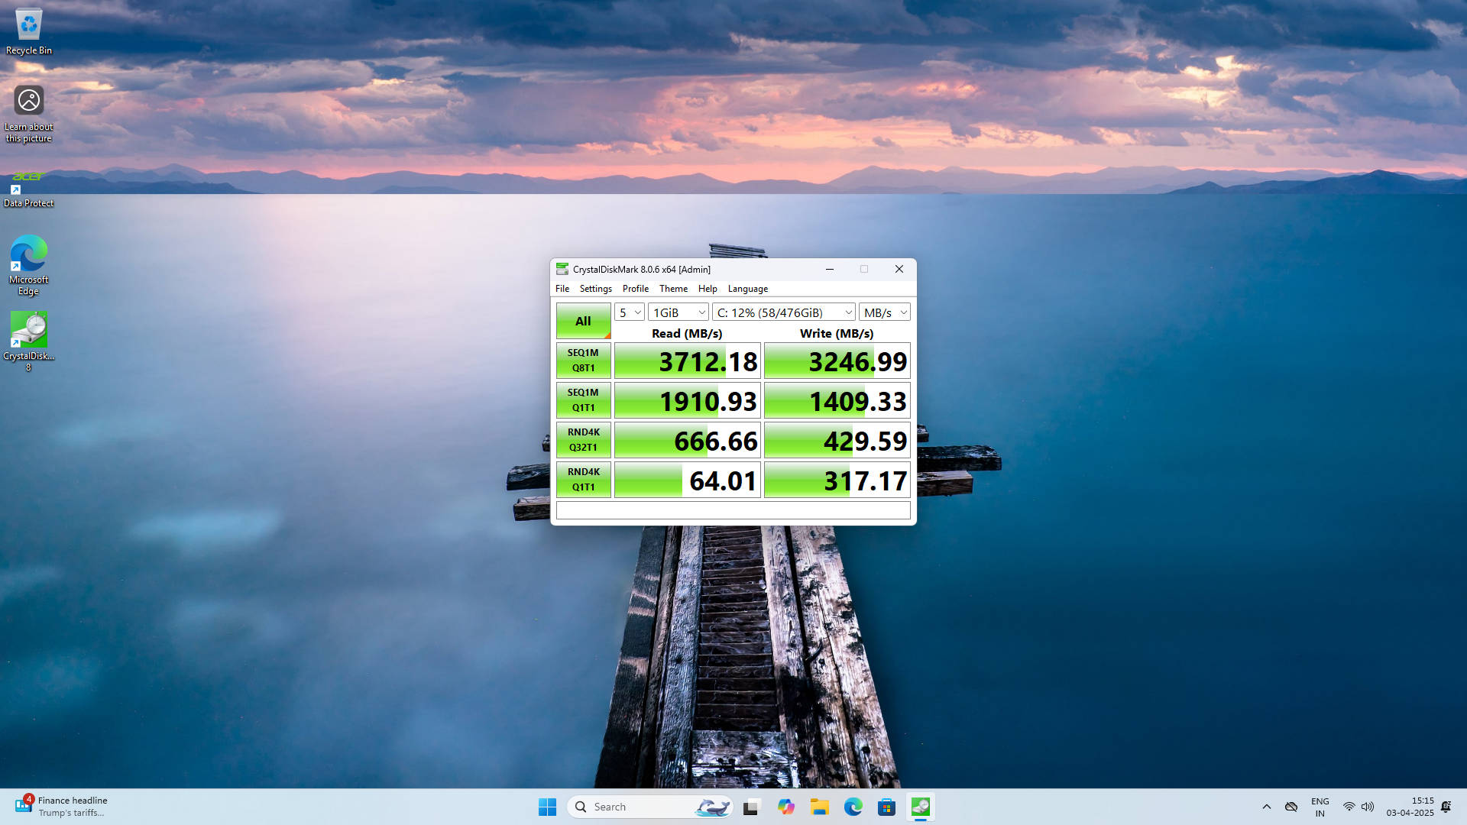Launch Acer Data Protect shortcut
The height and width of the screenshot is (825, 1467).
pos(29,188)
